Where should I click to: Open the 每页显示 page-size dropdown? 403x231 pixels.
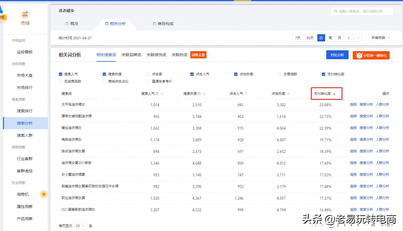(x=80, y=226)
